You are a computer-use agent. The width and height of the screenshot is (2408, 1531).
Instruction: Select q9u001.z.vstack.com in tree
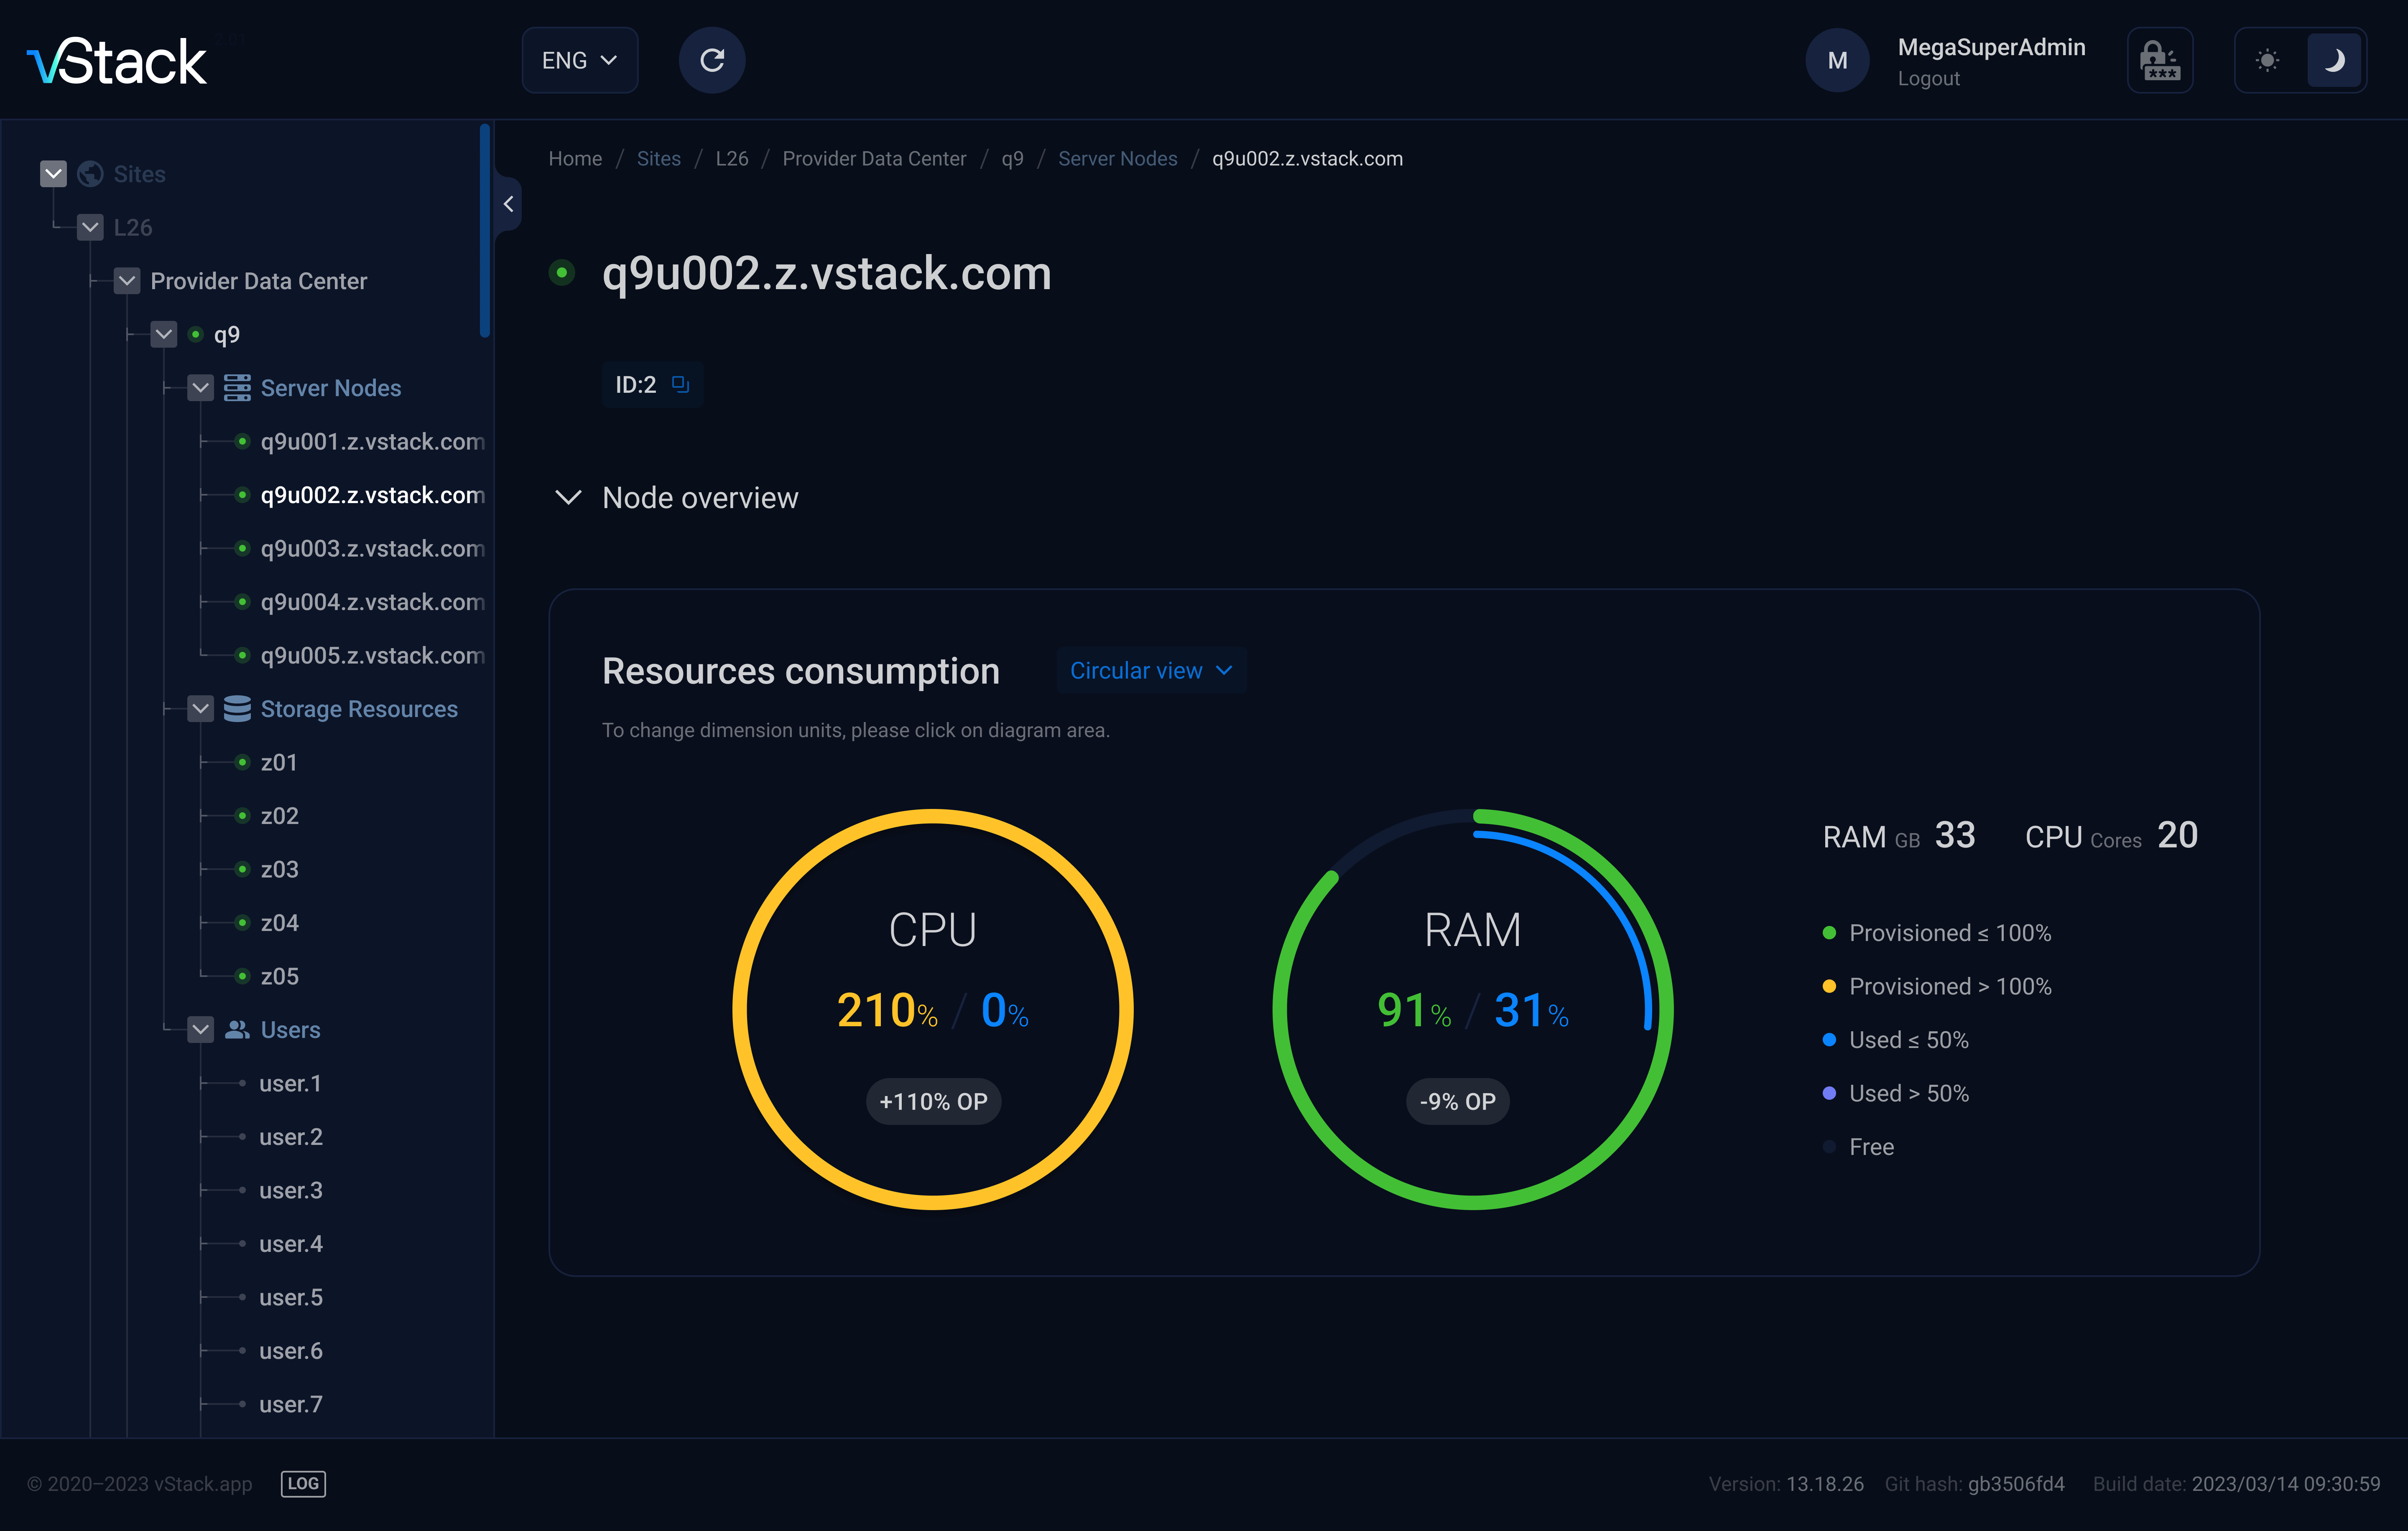click(x=372, y=442)
